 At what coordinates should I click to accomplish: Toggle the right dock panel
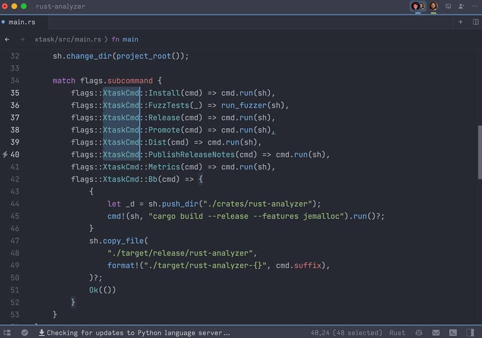click(470, 333)
